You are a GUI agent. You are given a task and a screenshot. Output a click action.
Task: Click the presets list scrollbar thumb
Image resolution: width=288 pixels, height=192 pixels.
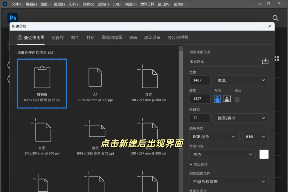(x=181, y=99)
